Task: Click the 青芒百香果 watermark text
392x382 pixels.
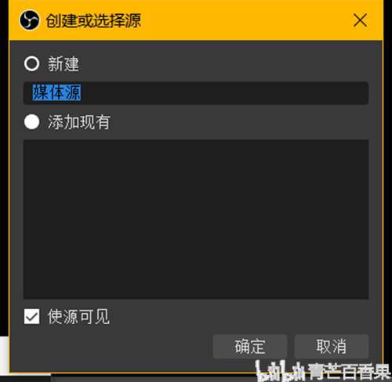Action: pyautogui.click(x=349, y=371)
